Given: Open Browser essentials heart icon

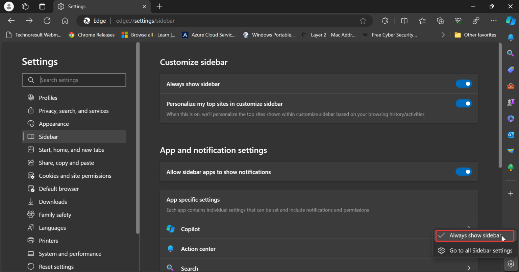Looking at the screenshot, I should 458,21.
